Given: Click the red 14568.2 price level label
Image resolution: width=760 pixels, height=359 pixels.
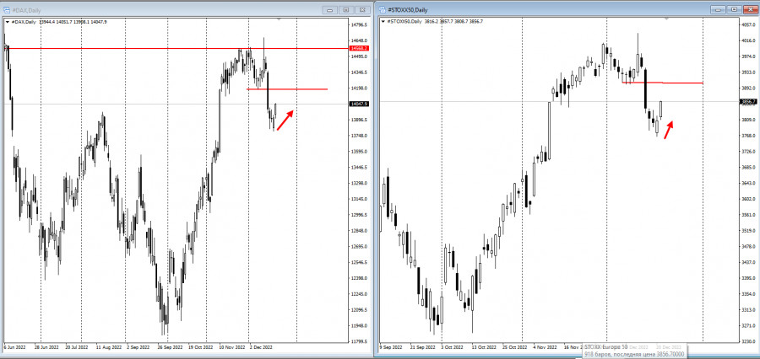Looking at the screenshot, I should click(x=359, y=48).
